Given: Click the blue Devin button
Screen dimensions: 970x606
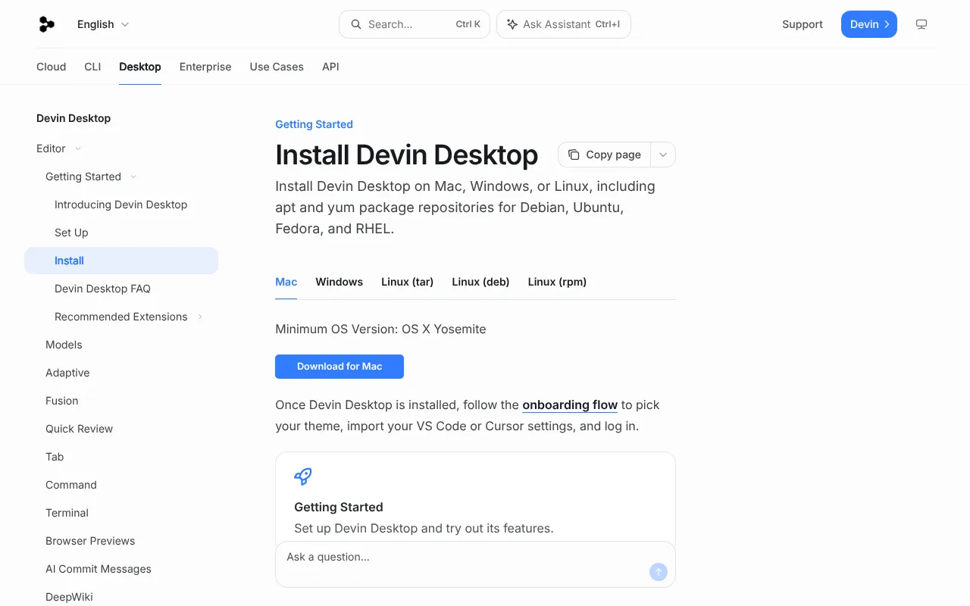Looking at the screenshot, I should [x=869, y=24].
